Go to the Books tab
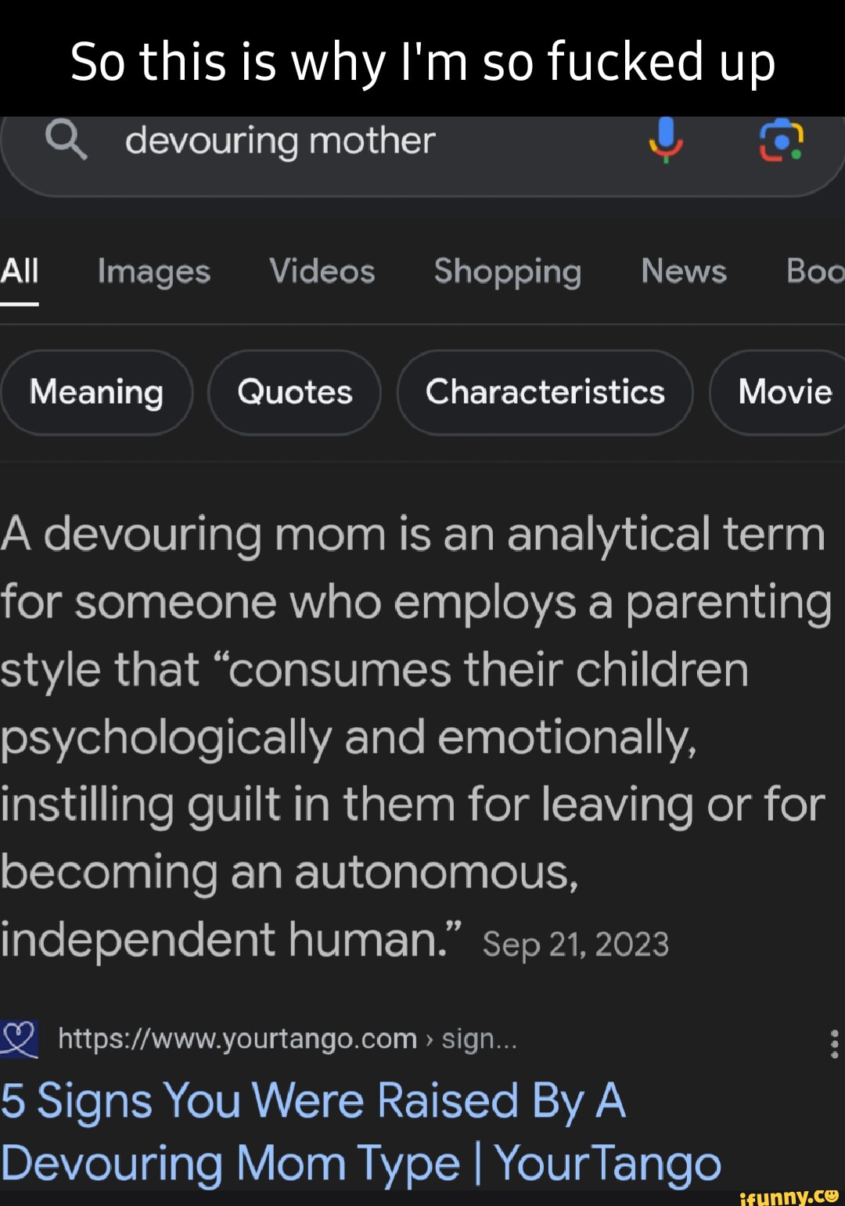Image resolution: width=845 pixels, height=1206 pixels. click(815, 272)
